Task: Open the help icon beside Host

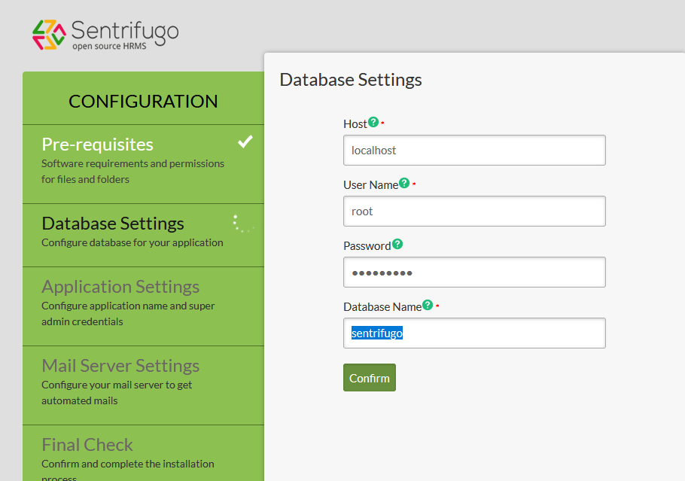Action: tap(373, 122)
